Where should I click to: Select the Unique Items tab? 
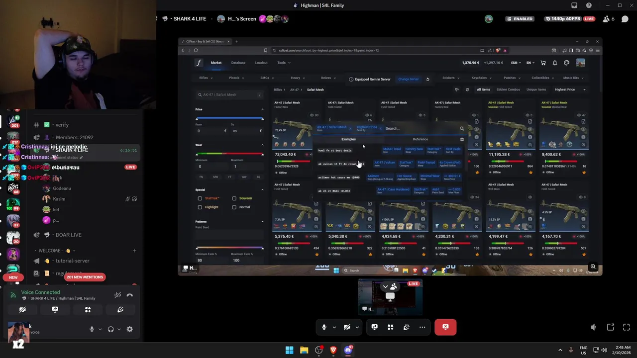[536, 89]
